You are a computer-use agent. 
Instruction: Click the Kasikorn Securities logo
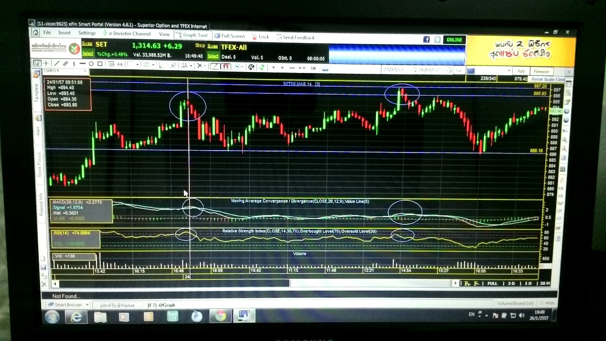point(55,47)
